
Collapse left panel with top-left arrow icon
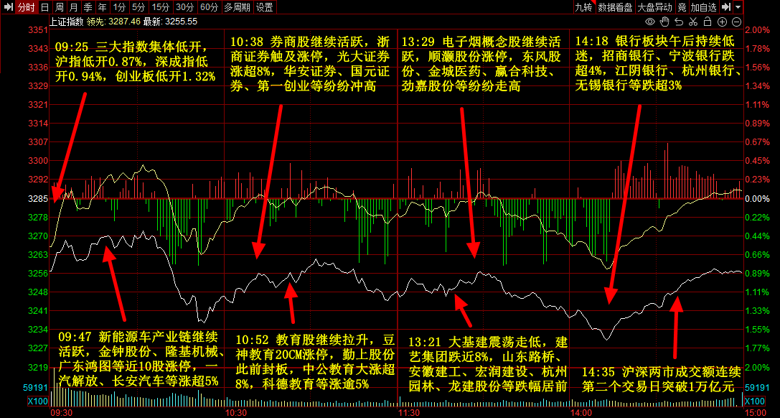(8, 7)
